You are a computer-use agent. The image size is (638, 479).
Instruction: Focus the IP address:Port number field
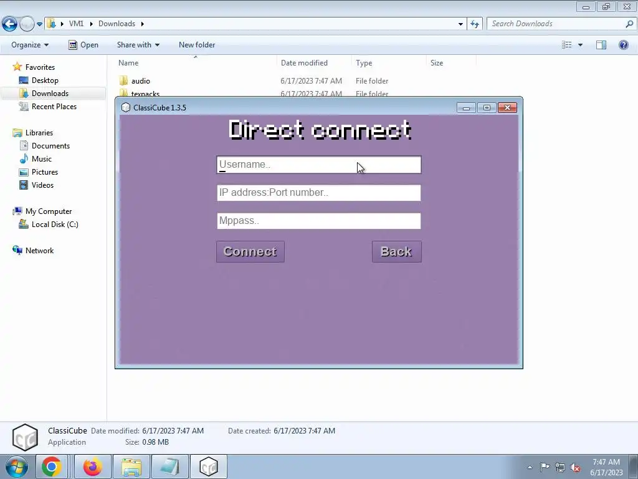click(318, 193)
